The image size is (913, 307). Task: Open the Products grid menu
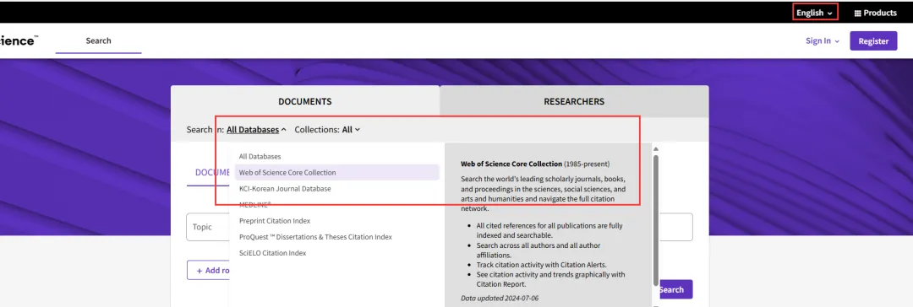click(x=875, y=13)
